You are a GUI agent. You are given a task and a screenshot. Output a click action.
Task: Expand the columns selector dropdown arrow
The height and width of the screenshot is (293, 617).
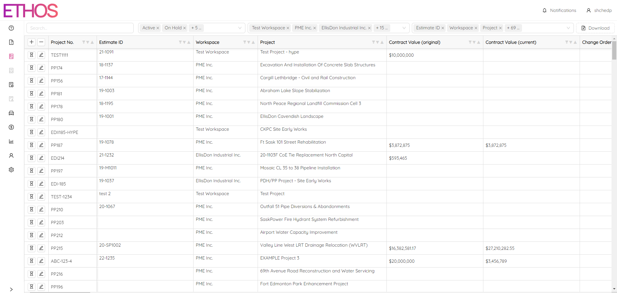(568, 28)
